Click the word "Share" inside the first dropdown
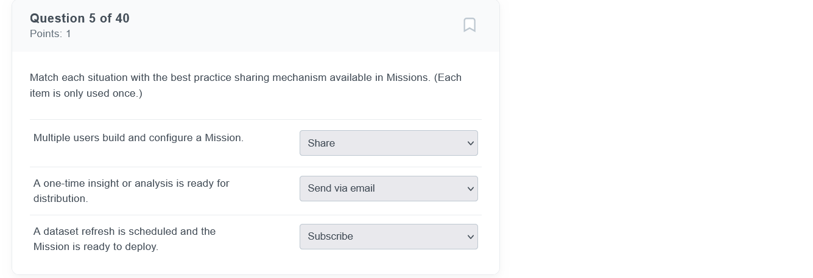Screen dimensions: 813x278 (x=322, y=144)
